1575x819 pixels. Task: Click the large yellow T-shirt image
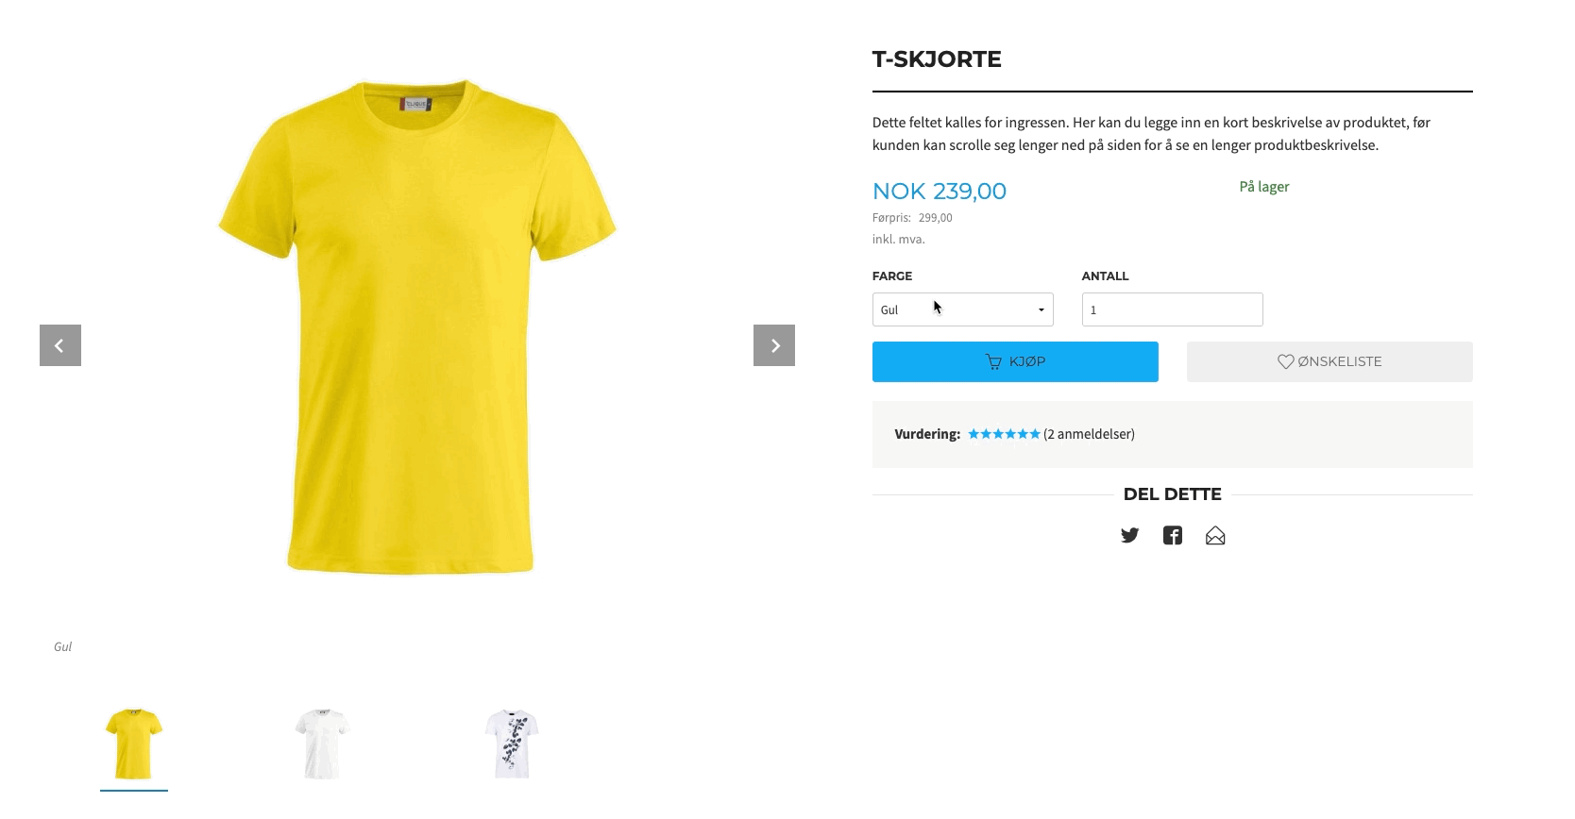point(416,326)
